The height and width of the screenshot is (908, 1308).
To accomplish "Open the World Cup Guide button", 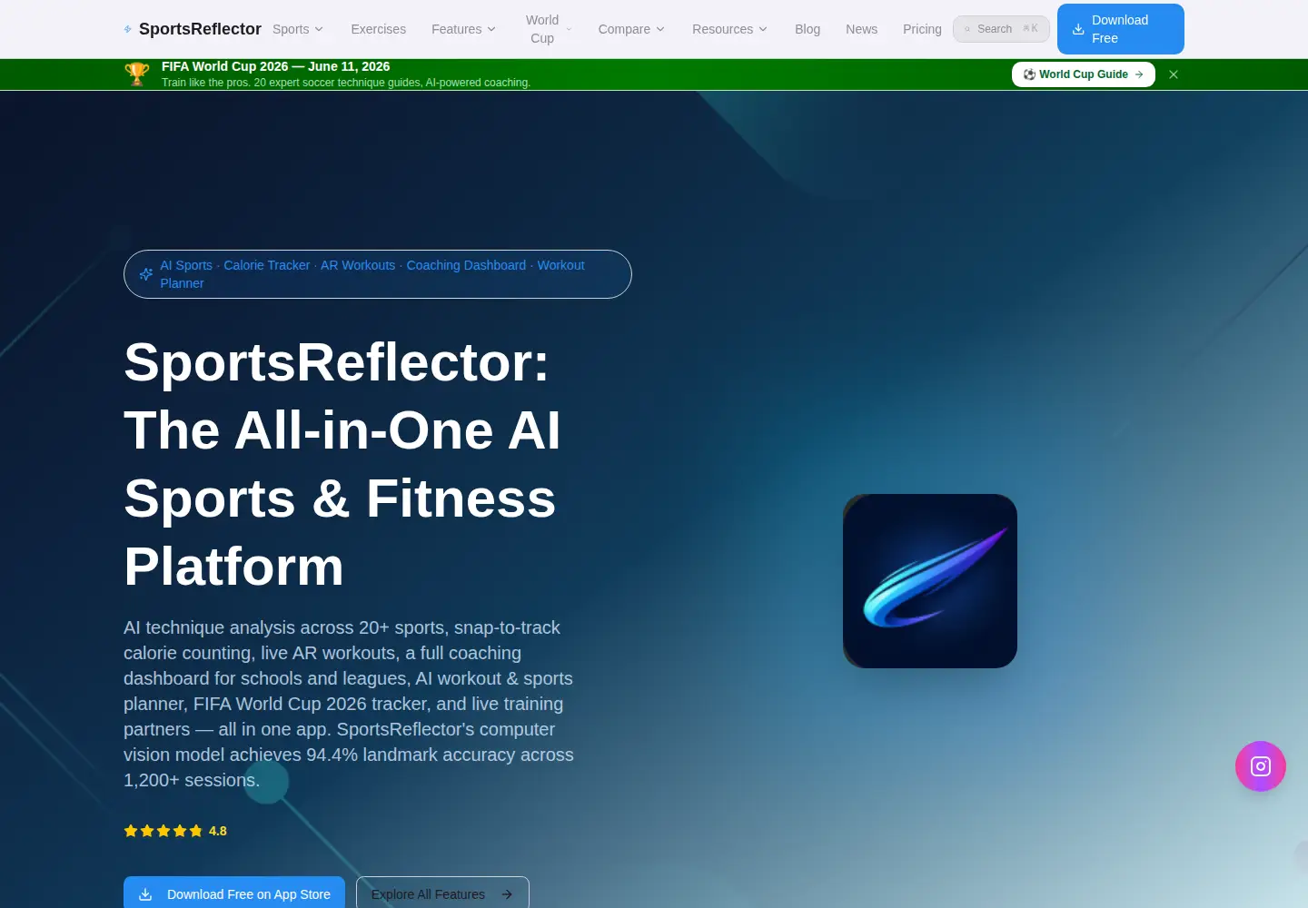I will point(1084,74).
